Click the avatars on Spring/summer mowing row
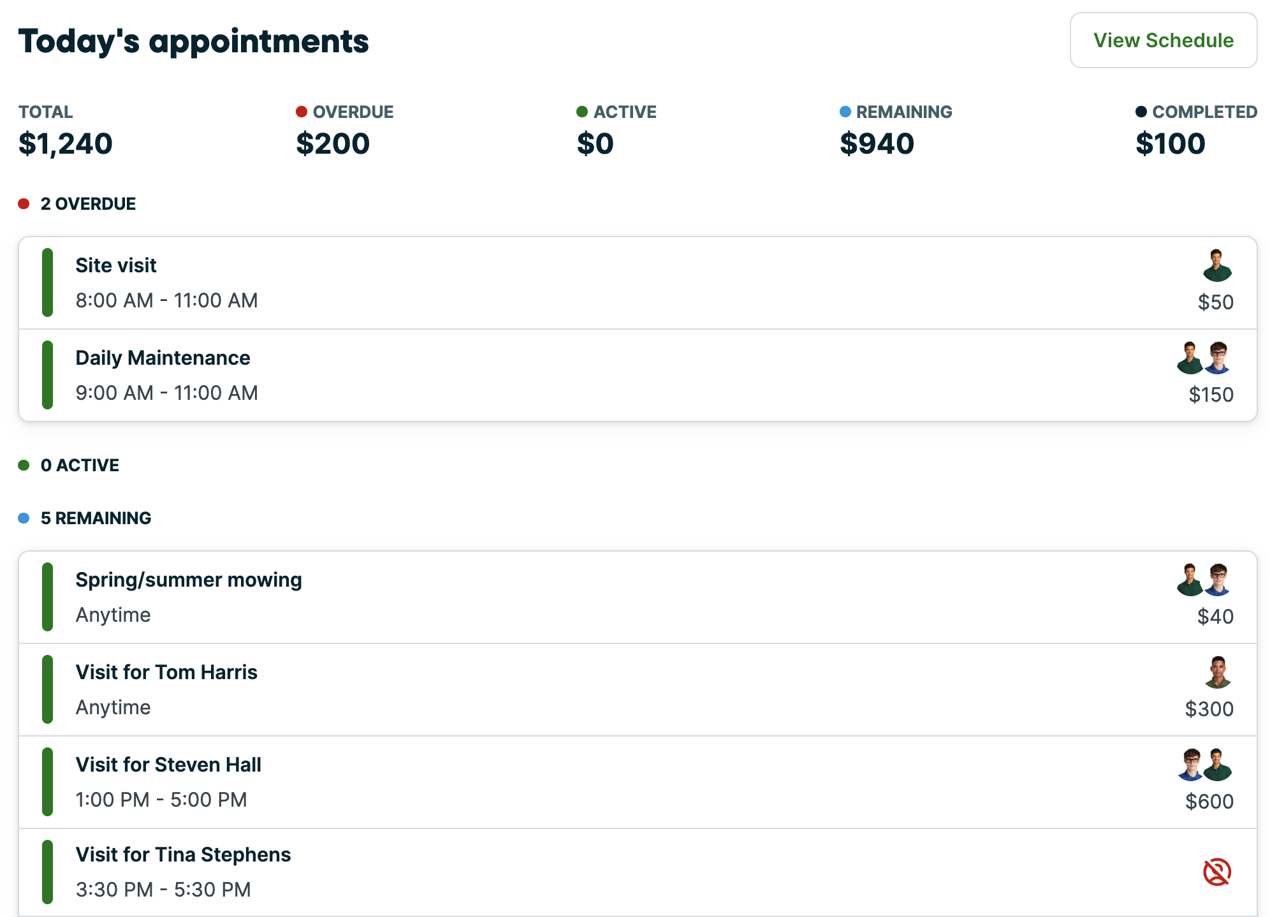The height and width of the screenshot is (917, 1270). coord(1204,580)
